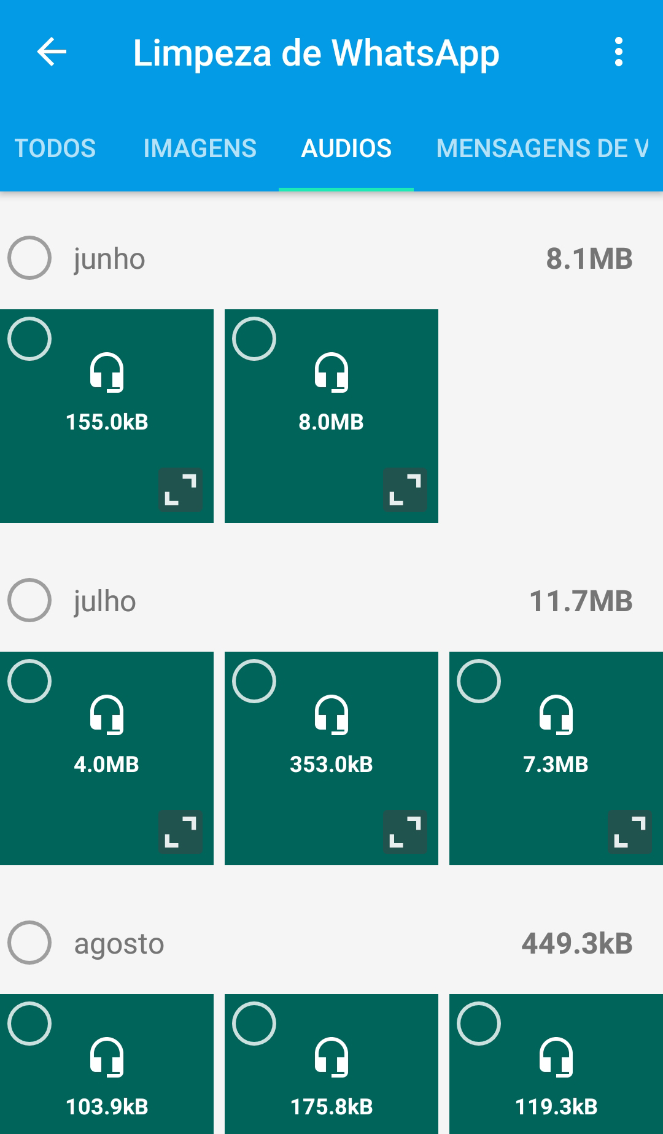
Task: Select all julho audio files
Action: pos(29,600)
